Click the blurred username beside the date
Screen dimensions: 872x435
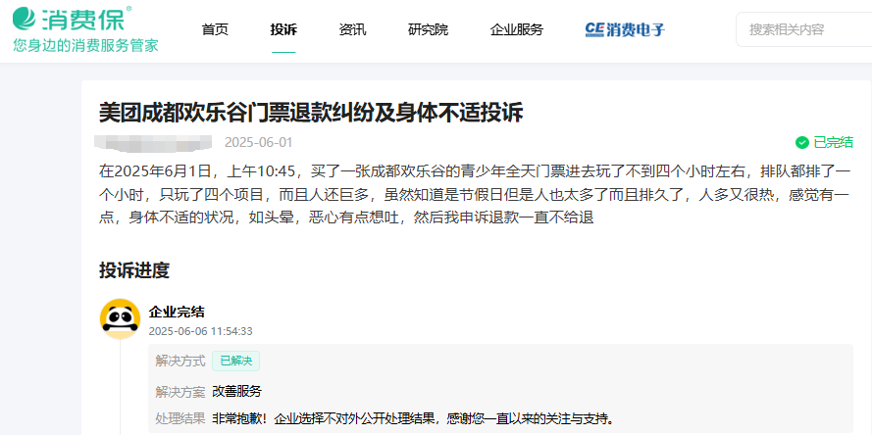[153, 143]
